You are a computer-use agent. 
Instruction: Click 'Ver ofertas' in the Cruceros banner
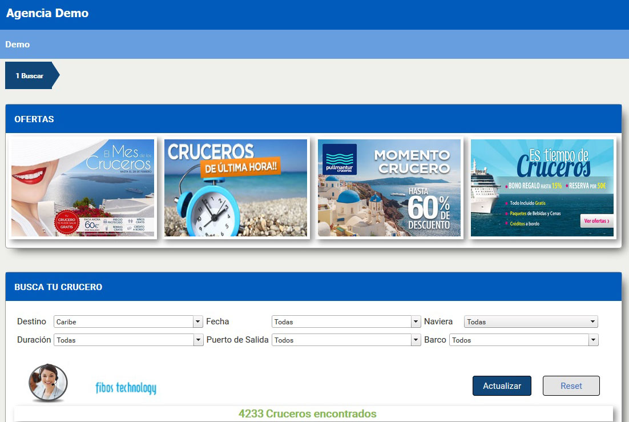(x=596, y=221)
